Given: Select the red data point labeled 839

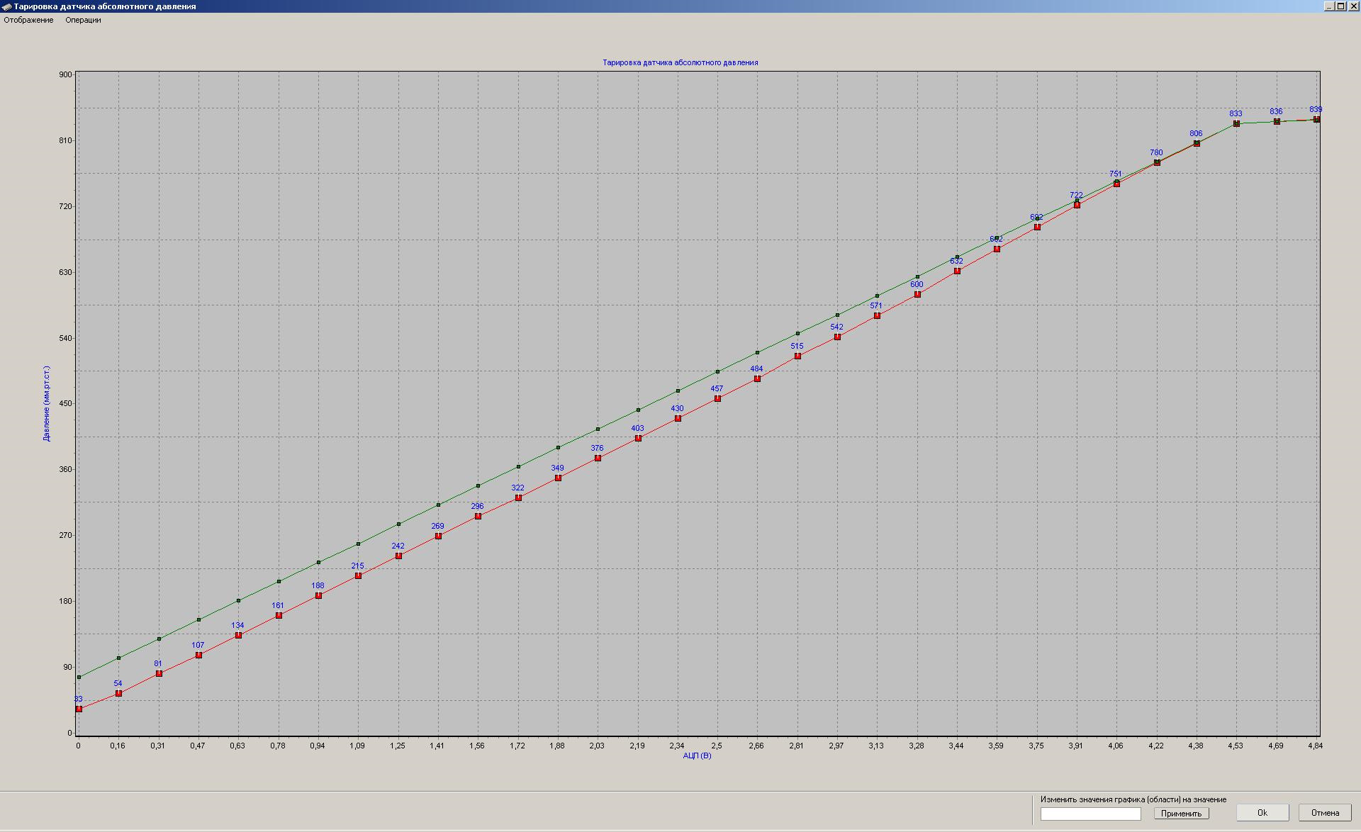Looking at the screenshot, I should coord(1316,119).
